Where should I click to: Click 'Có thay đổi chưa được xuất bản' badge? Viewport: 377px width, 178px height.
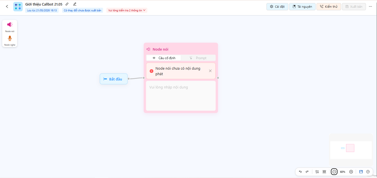pos(82,11)
